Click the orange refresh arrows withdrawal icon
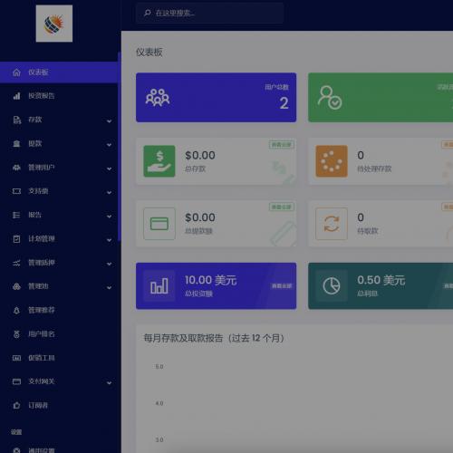Image resolution: width=453 pixels, height=453 pixels. 332,224
